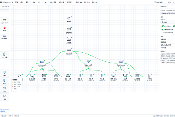The width and height of the screenshot is (175, 117).
Task: Click the laptop node on the canvas
Action: [x=68, y=76]
